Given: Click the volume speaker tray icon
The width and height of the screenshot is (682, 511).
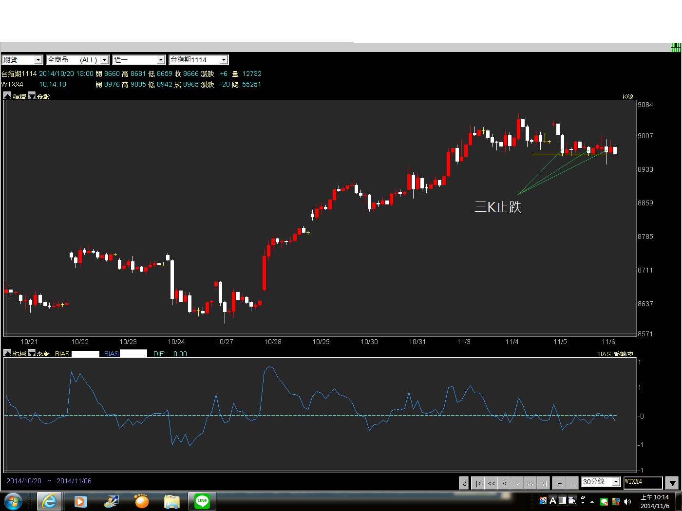Looking at the screenshot, I should 627,502.
